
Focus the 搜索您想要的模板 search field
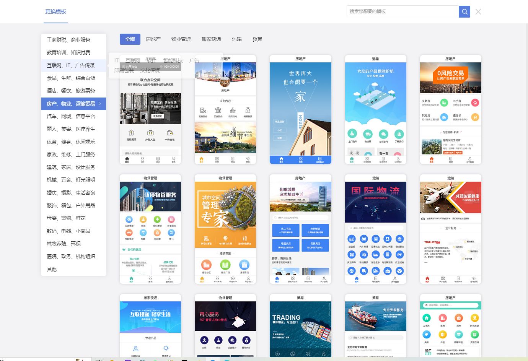[403, 11]
